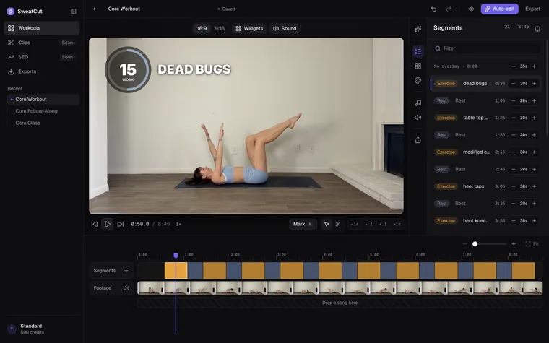Screen dimensions: 549x343
Task: Nudge back one second with -1s
Action: pyautogui.click(x=355, y=225)
